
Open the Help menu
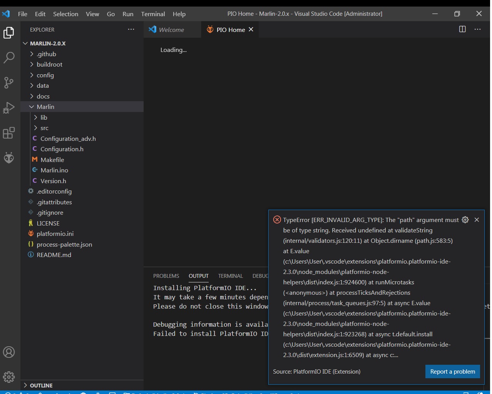click(x=179, y=14)
